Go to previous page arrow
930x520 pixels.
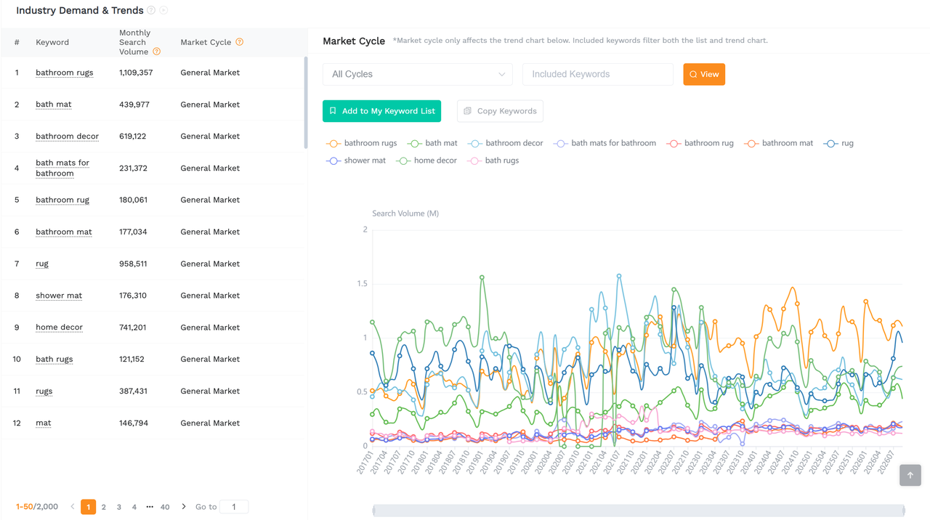click(x=73, y=507)
